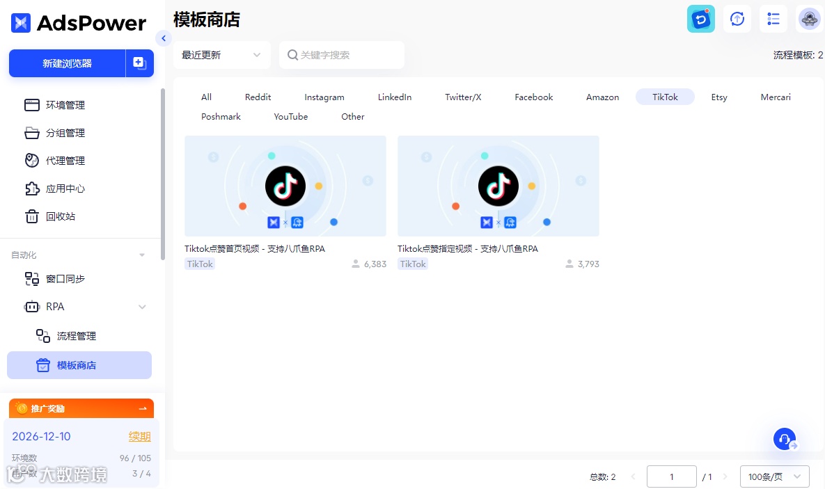Click the AdsPower logo icon
825x489 pixels.
coord(20,23)
